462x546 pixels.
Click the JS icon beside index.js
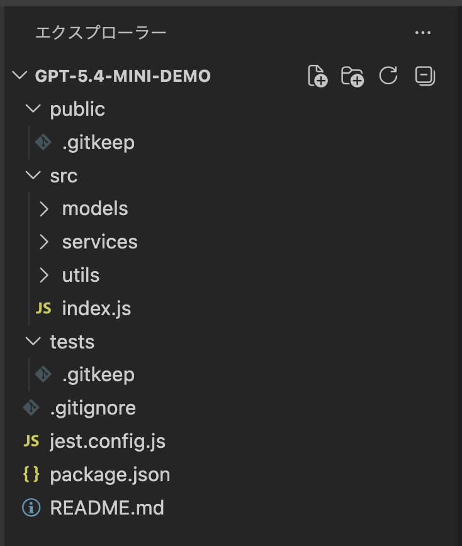click(43, 308)
